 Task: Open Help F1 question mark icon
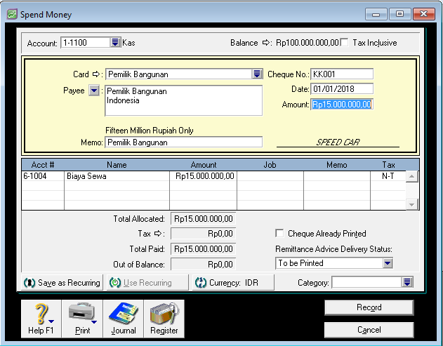[x=41, y=319]
